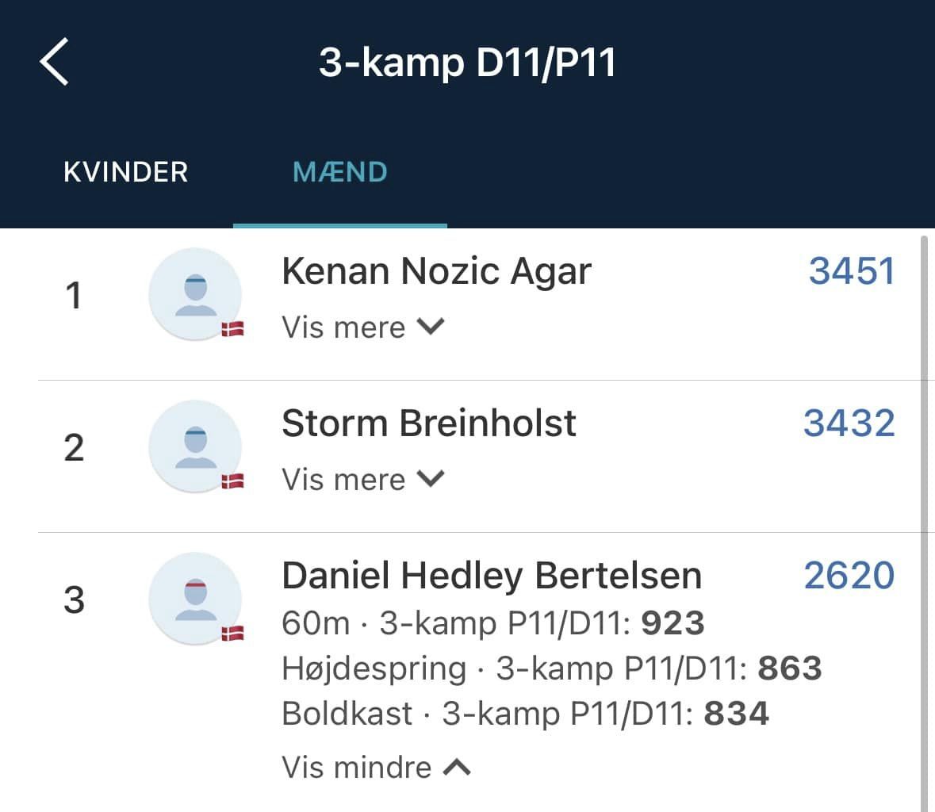Click Danish flag badge on Daniel's avatar
The height and width of the screenshot is (812, 935).
click(x=232, y=633)
